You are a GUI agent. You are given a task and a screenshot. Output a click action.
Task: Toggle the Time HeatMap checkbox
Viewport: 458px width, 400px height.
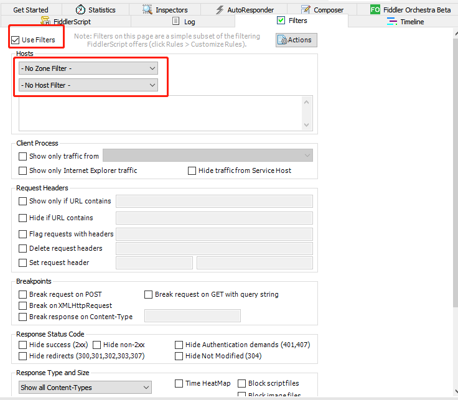point(179,383)
